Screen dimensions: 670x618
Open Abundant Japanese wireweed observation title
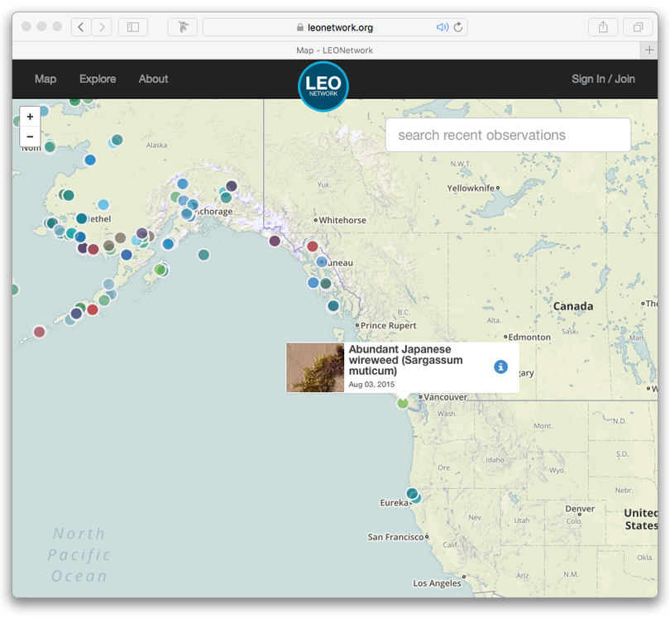405,360
